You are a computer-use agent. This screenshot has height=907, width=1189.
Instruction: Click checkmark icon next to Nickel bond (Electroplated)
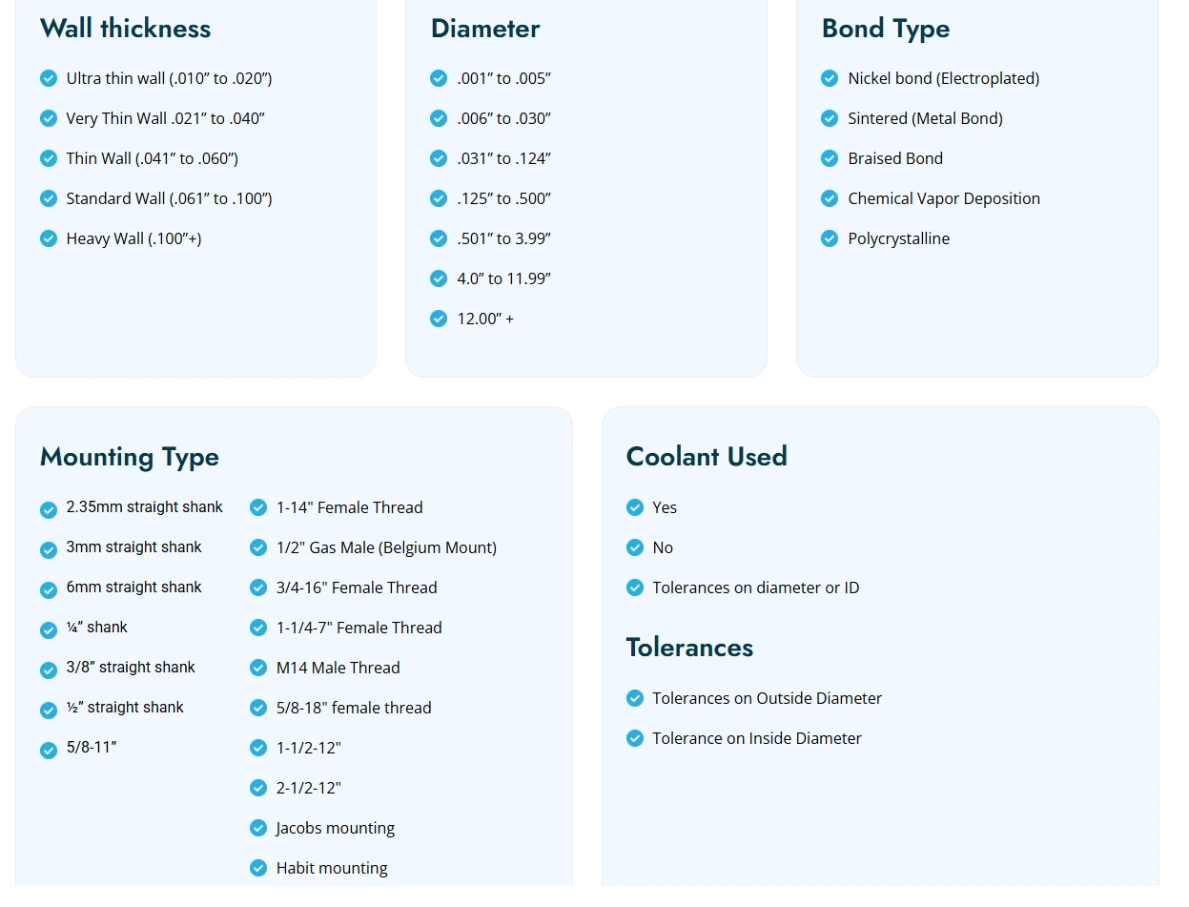(x=830, y=78)
